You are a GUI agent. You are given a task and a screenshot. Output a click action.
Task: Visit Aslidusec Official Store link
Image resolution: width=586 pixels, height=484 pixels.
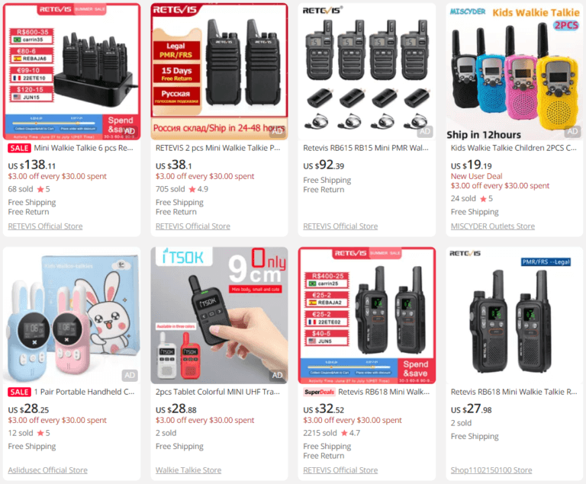(48, 470)
